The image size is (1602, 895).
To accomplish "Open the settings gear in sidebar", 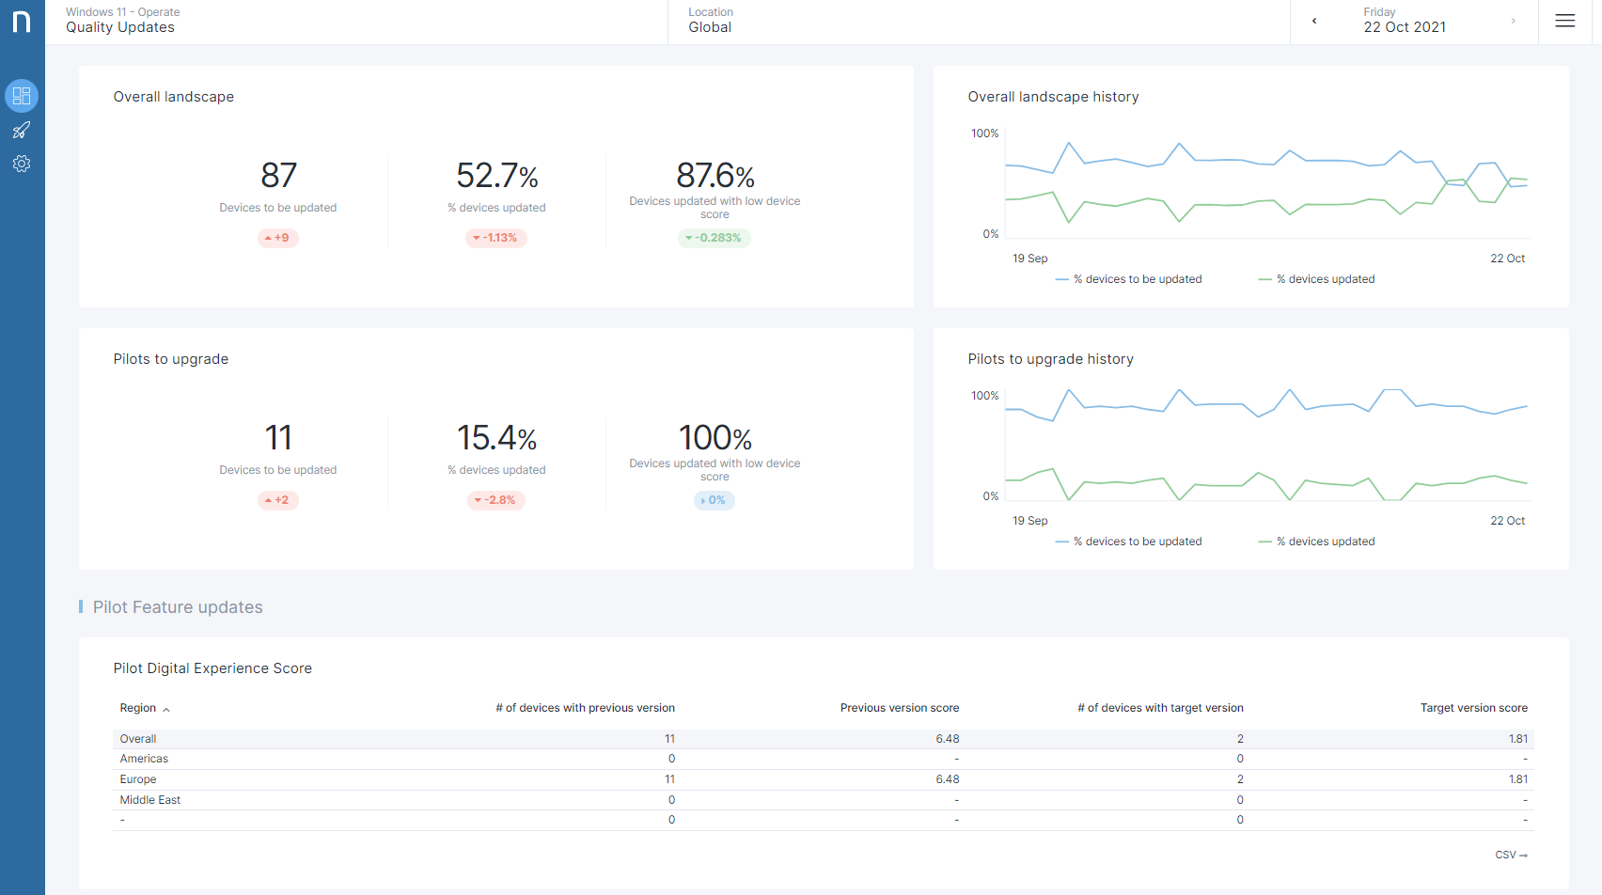I will (x=22, y=164).
